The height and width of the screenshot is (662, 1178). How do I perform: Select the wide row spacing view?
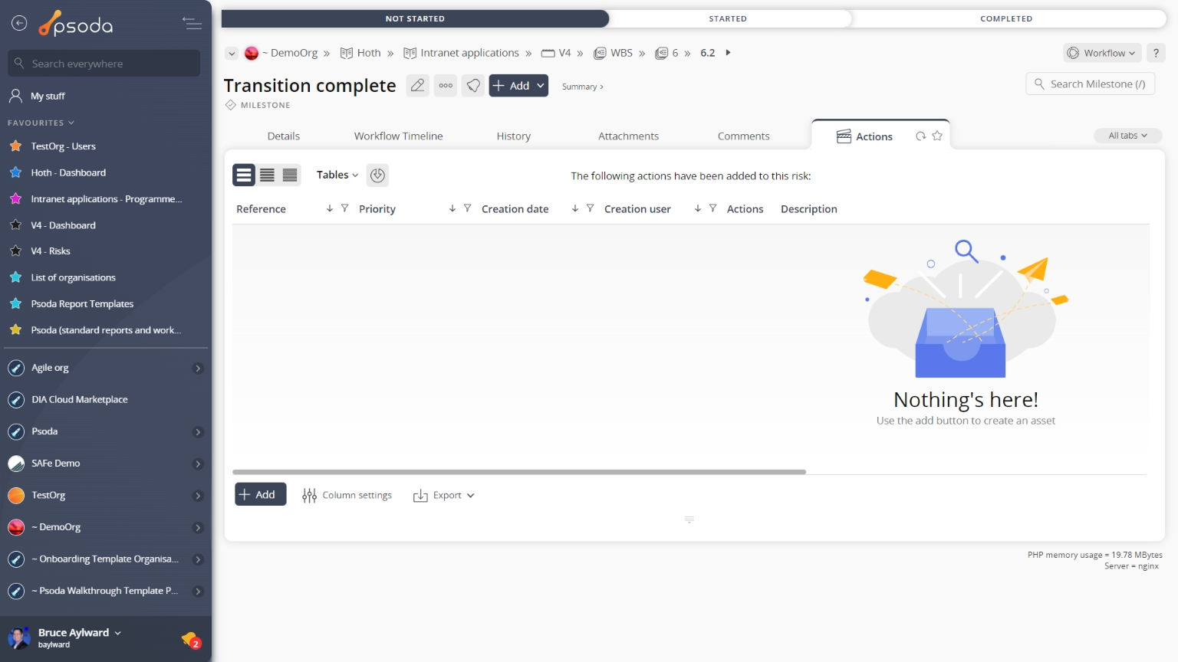[244, 175]
